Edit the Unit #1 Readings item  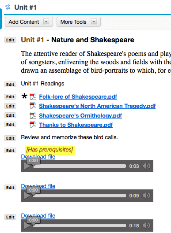pos(10,85)
